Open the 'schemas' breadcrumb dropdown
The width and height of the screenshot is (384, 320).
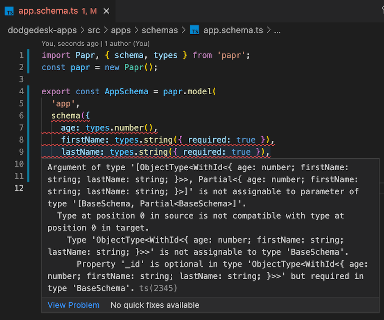pos(160,30)
